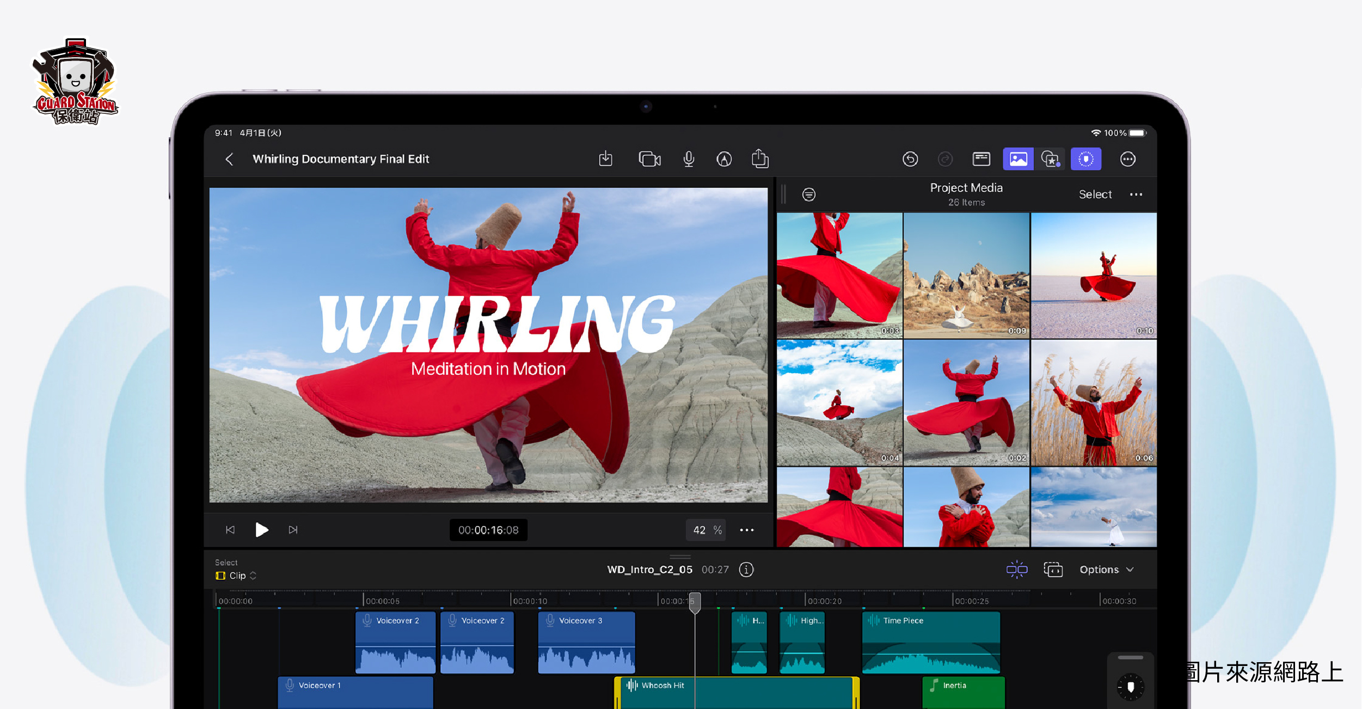Show info for WD_Intro_C2_05
1362x709 pixels.
coord(746,570)
